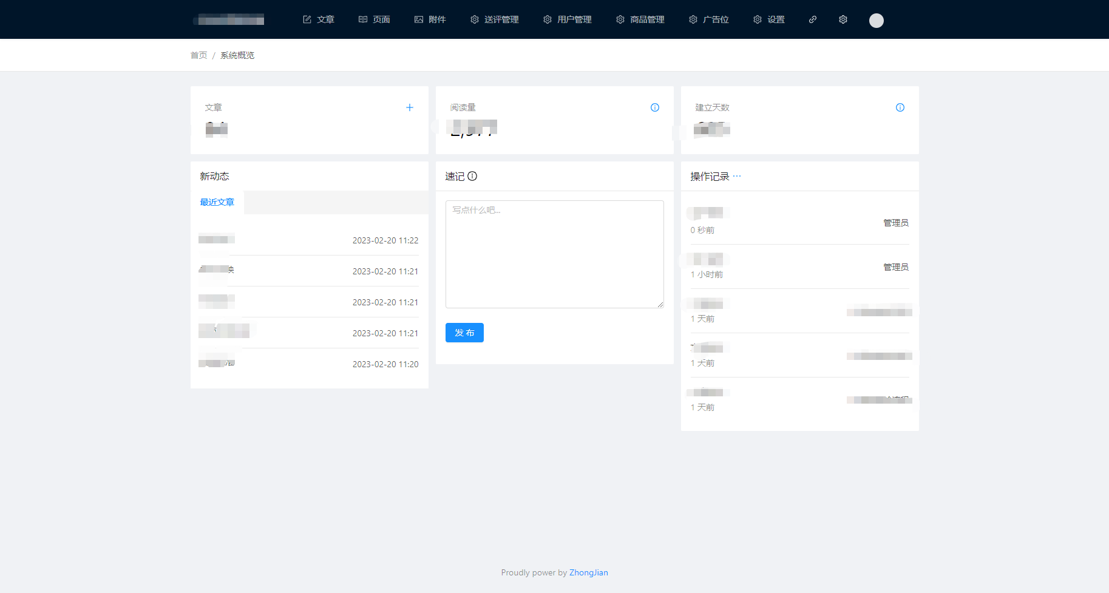Open the ZhongJian link in the footer
The image size is (1109, 593).
point(589,572)
